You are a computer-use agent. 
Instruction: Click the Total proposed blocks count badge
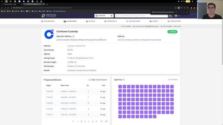point(98,80)
